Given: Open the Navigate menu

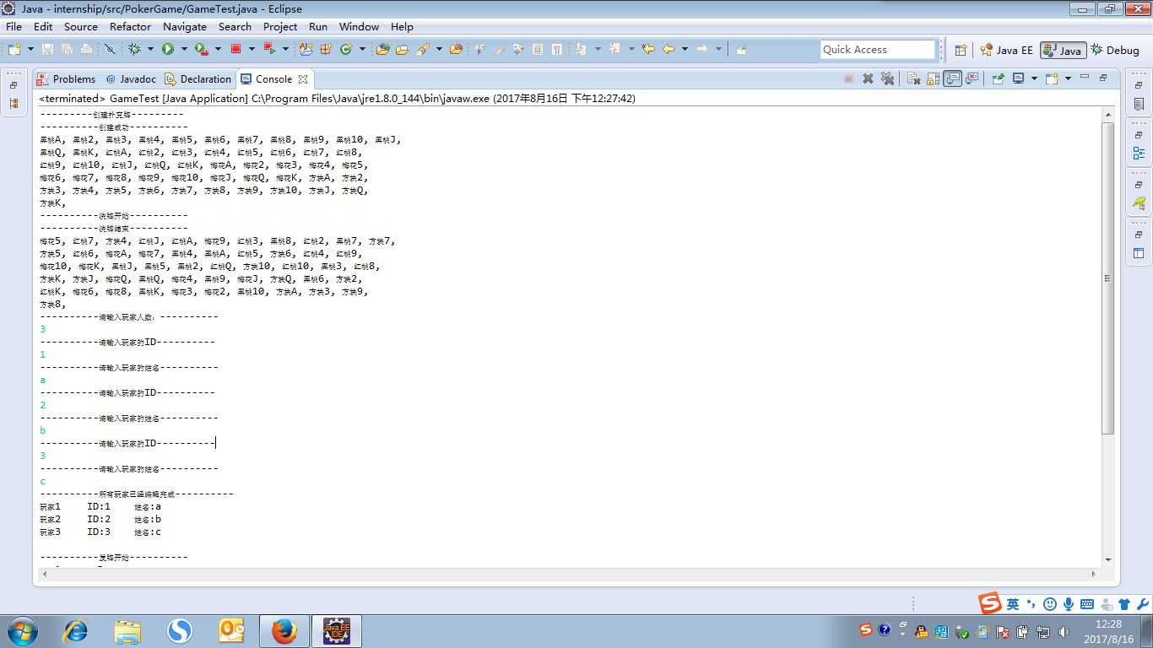Looking at the screenshot, I should click(185, 26).
